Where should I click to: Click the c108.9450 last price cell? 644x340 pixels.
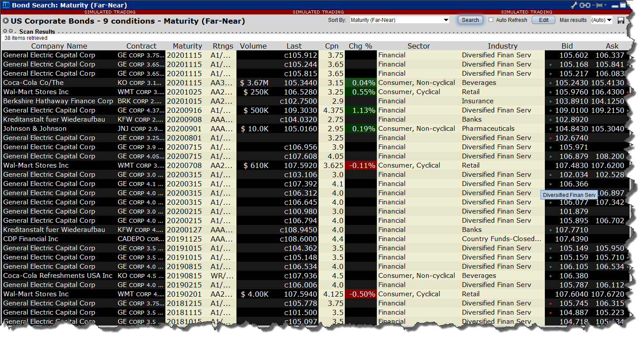(x=294, y=230)
